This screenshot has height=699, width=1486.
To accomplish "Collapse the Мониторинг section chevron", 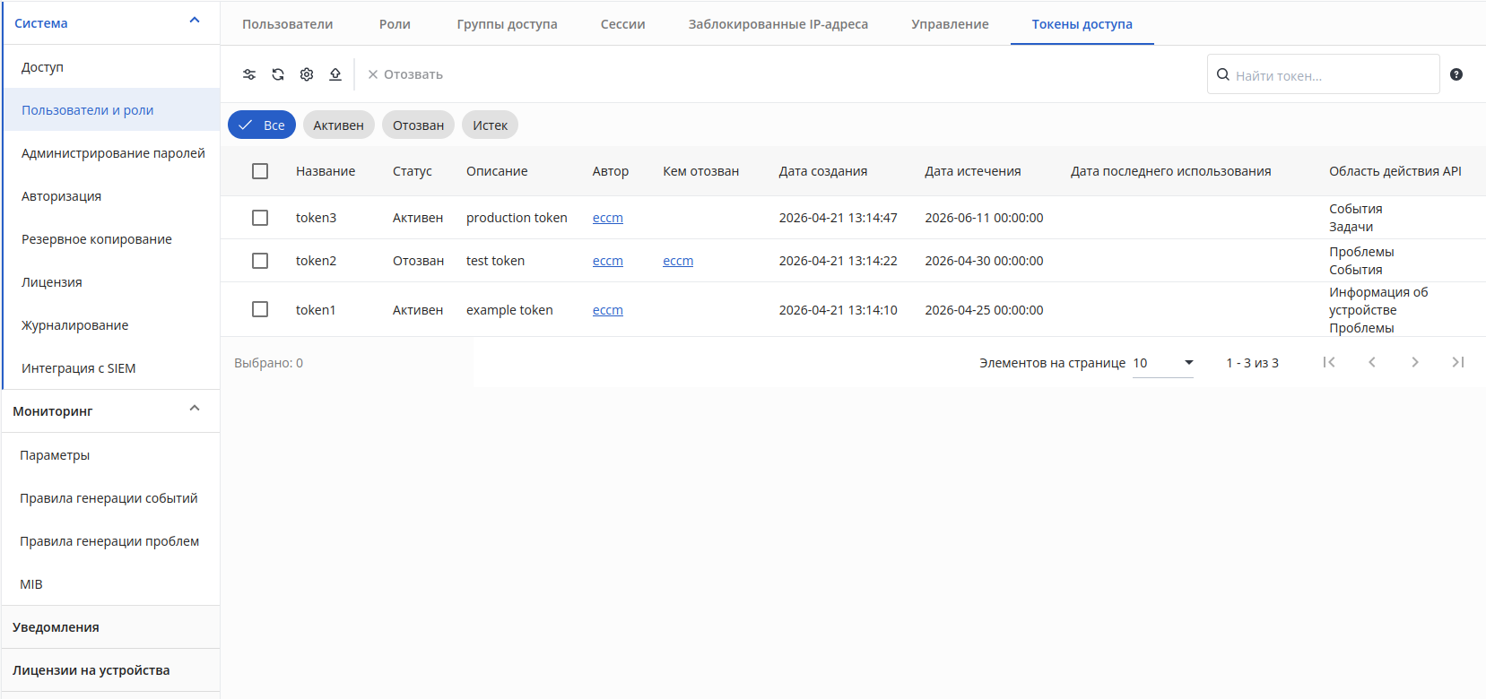I will click(195, 409).
